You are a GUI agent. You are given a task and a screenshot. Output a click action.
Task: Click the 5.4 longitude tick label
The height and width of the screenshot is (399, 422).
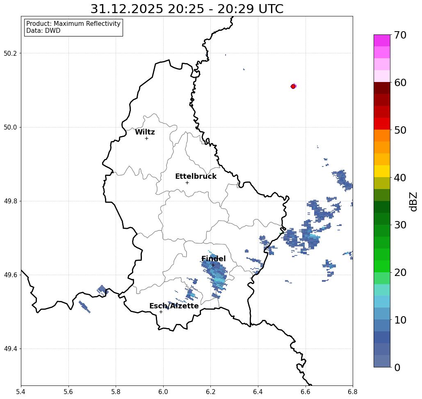(x=21, y=392)
